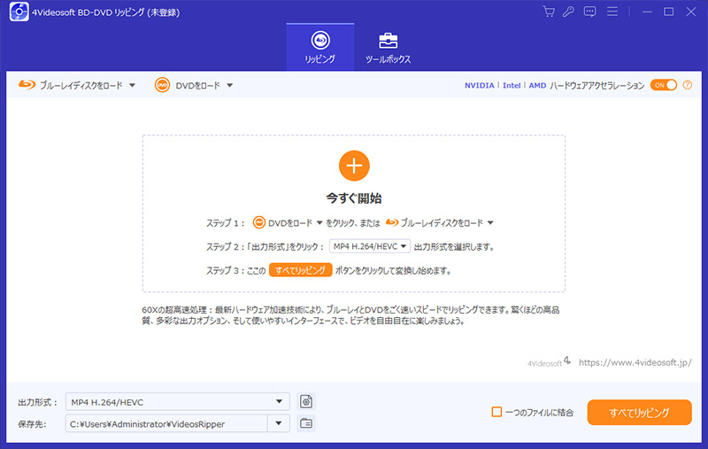The width and height of the screenshot is (708, 449).
Task: Open the output profile settings icon
Action: point(306,401)
